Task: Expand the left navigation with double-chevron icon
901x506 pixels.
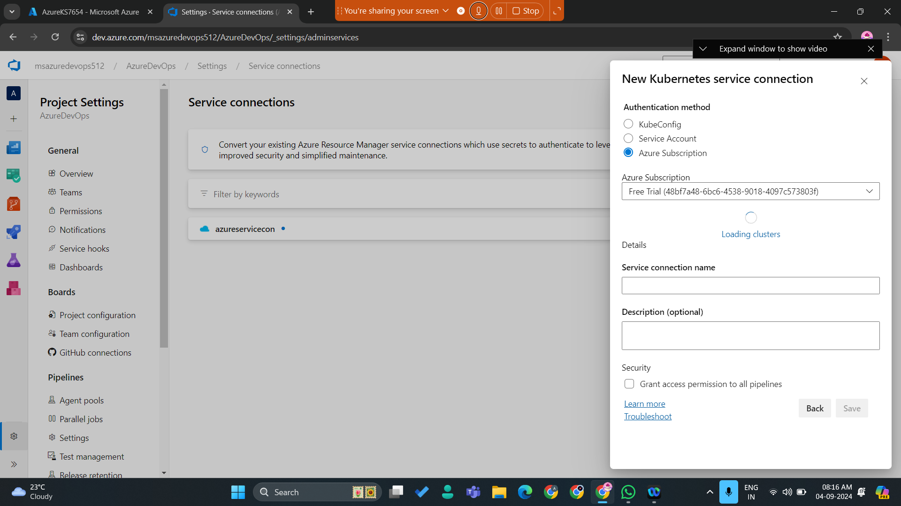Action: [x=14, y=464]
